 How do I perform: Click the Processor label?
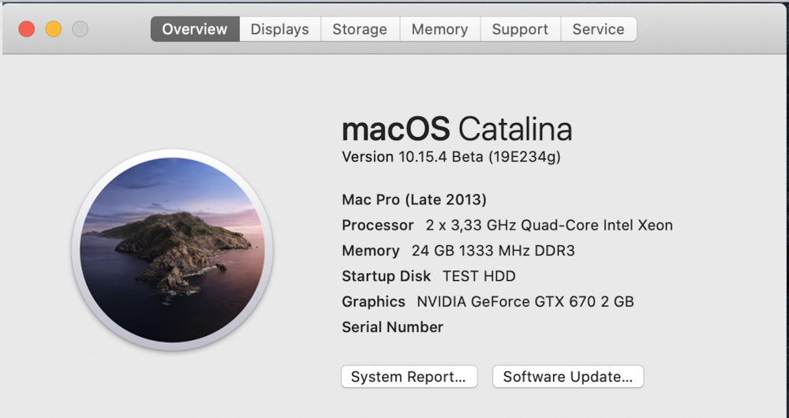(x=378, y=225)
